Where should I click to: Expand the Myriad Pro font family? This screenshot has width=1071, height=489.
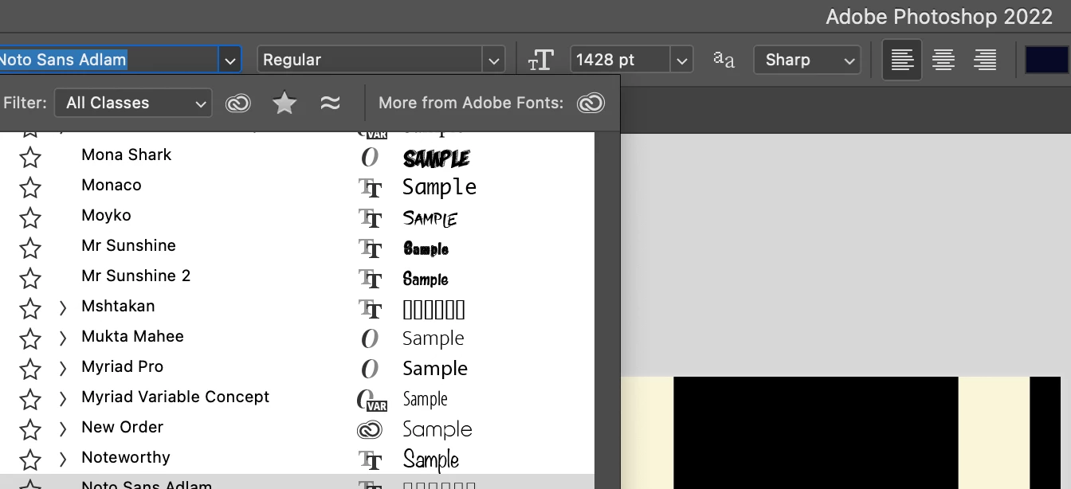click(x=63, y=368)
